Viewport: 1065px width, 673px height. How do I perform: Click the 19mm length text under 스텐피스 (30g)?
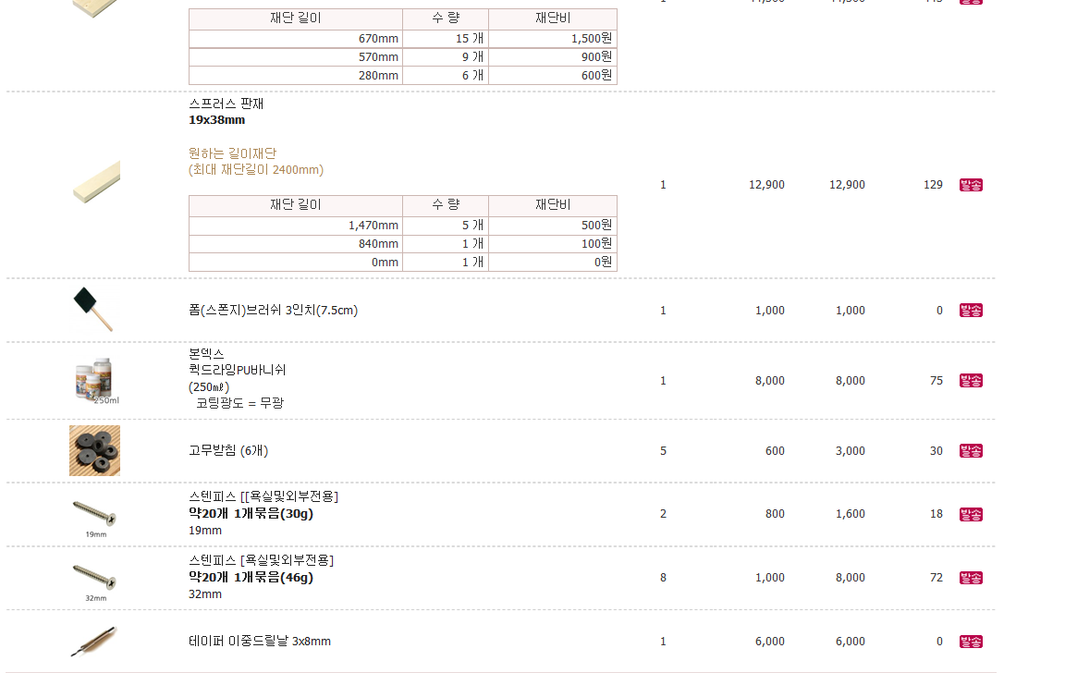(205, 531)
